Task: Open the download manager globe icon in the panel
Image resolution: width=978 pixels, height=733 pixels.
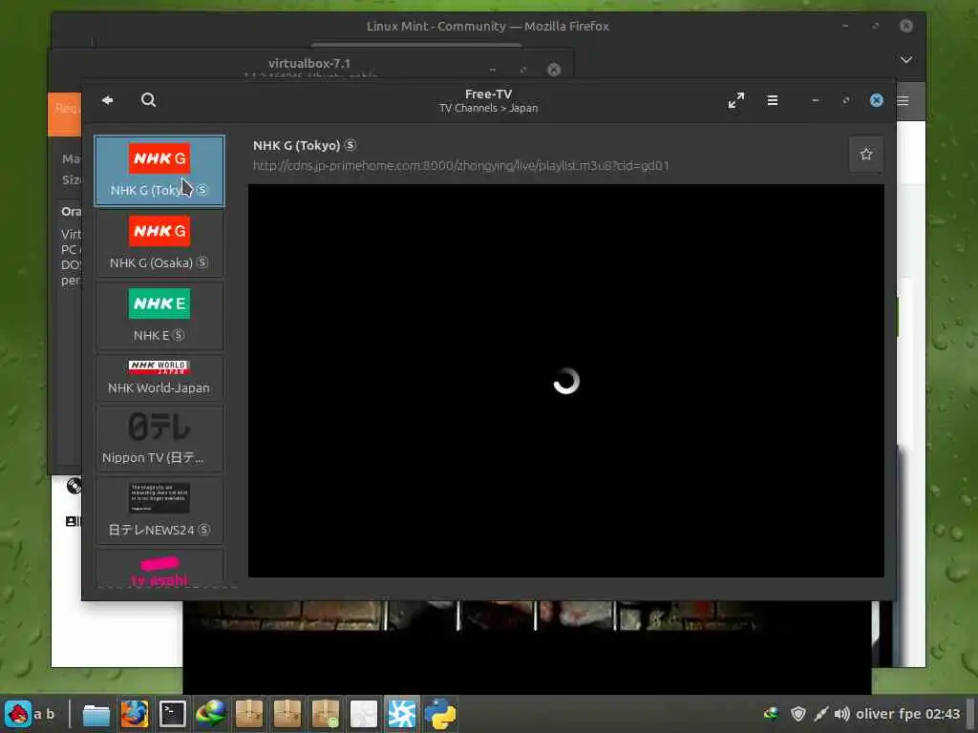Action: point(211,714)
